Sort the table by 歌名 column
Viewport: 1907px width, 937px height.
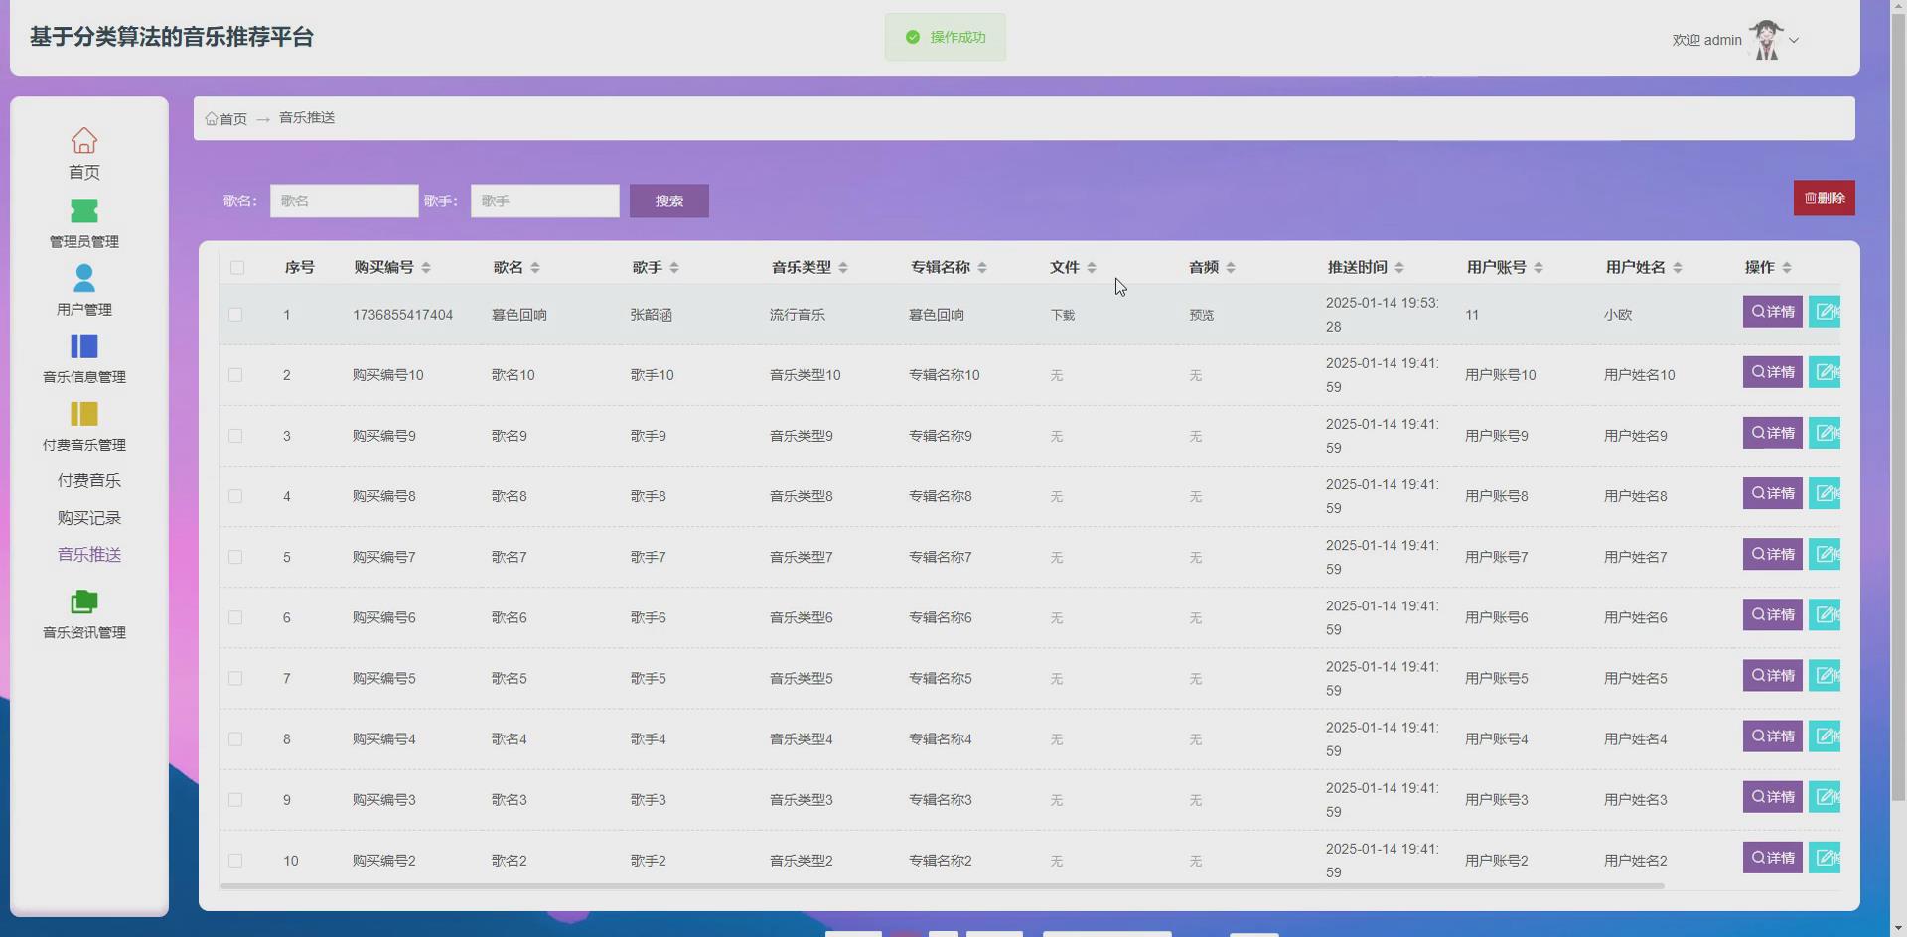[x=535, y=267]
